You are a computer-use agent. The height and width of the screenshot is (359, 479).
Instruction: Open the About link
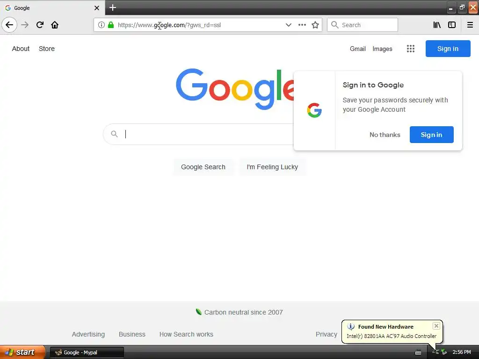[21, 49]
